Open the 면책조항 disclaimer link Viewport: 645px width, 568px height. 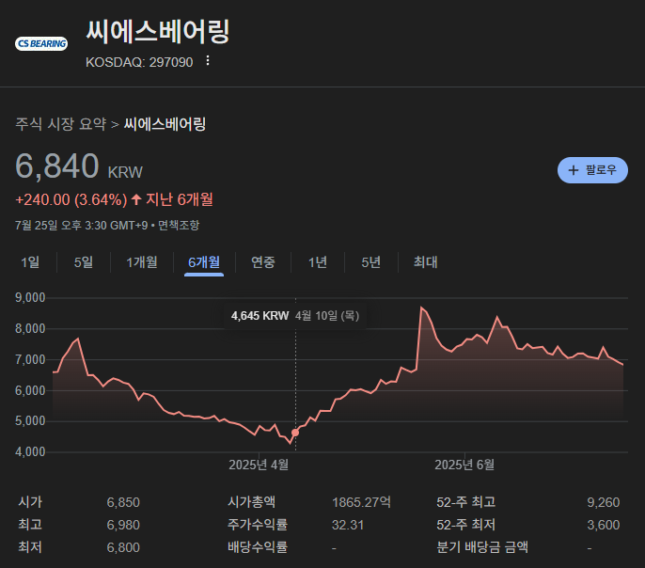click(179, 225)
